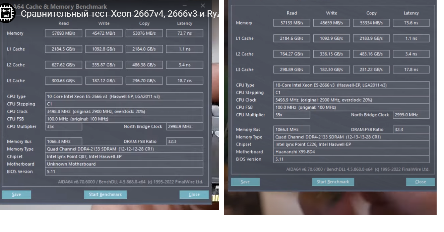Click the L2 copy value 483.16 GB/s

(371, 54)
